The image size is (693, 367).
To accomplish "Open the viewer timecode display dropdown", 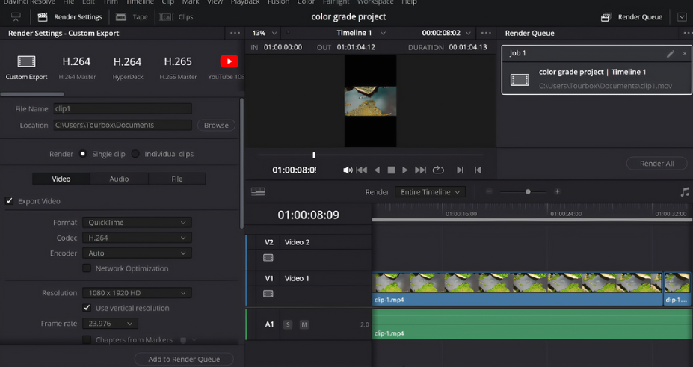I will click(x=446, y=33).
